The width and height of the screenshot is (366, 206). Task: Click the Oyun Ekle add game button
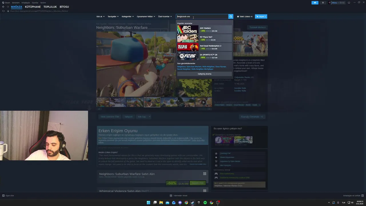[x=8, y=196]
